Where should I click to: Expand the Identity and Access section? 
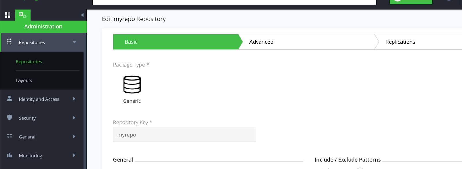75,99
